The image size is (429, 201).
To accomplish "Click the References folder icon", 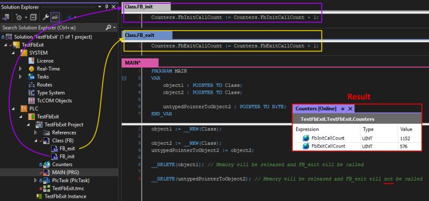I will pos(47,132).
